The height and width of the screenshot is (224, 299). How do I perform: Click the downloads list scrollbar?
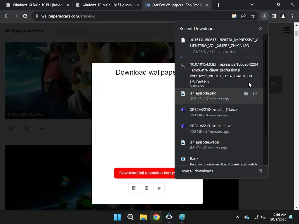point(266,88)
